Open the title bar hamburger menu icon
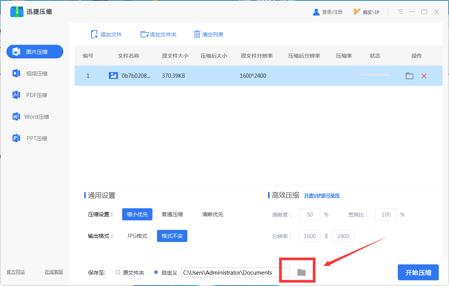 click(400, 12)
